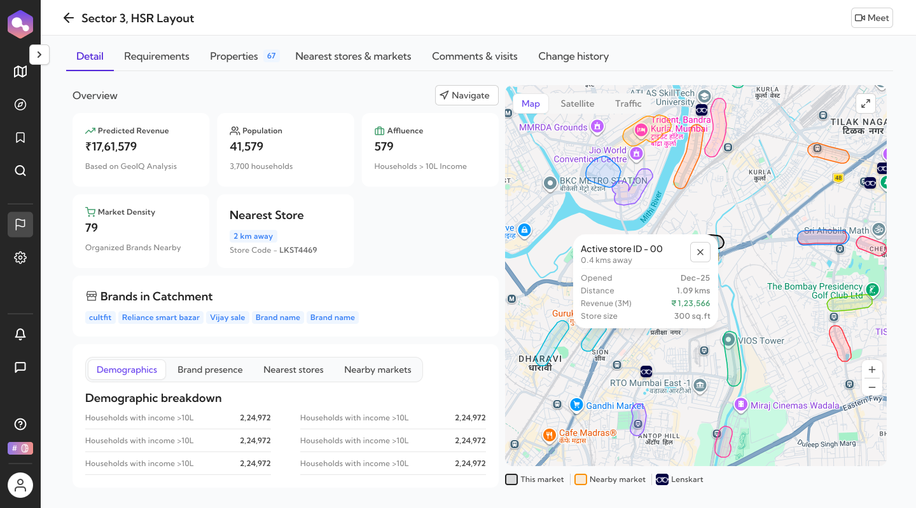This screenshot has height=508, width=916.
Task: Expand the map to fullscreen
Action: pyautogui.click(x=865, y=104)
